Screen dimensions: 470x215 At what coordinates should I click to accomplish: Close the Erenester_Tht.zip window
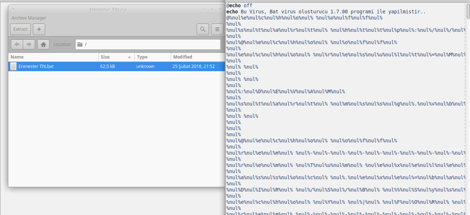220,9
